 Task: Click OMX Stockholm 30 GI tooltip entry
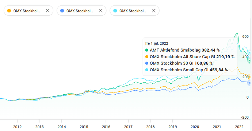(179, 63)
